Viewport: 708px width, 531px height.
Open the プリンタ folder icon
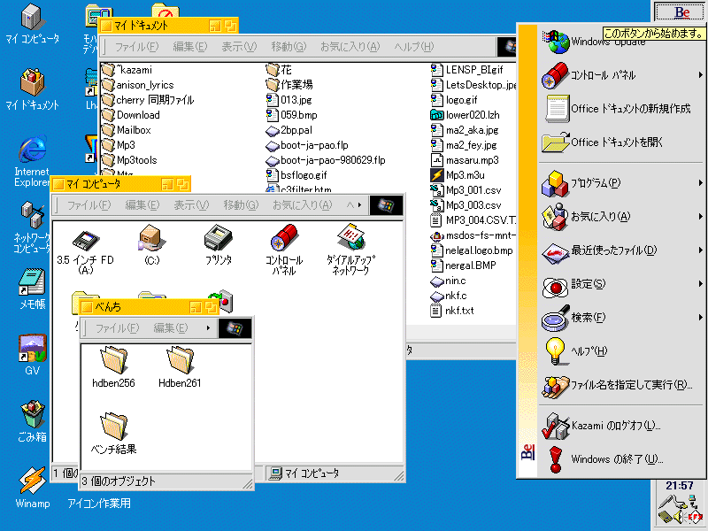[x=218, y=239]
